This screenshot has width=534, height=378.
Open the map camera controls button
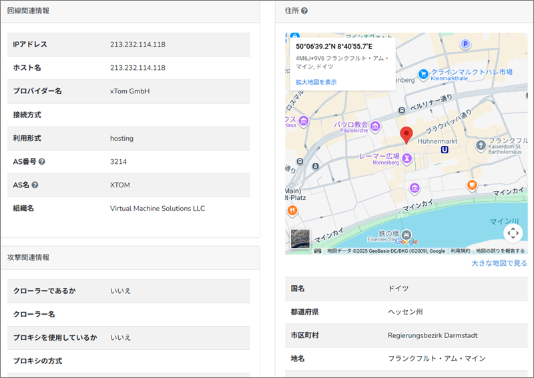coord(513,233)
